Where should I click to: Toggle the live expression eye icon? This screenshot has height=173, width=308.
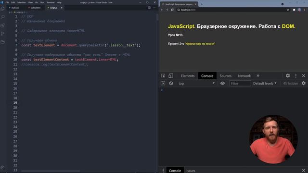(222, 83)
